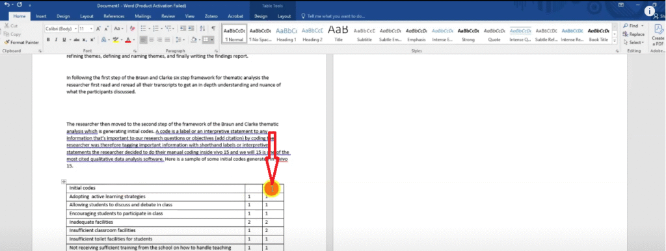
Task: Click the Create a PDF Adobe icon
Action: [659, 35]
